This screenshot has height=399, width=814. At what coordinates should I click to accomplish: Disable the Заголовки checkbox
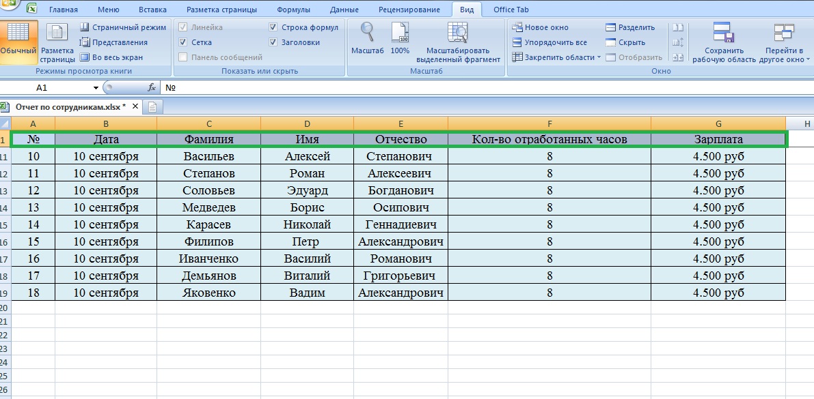point(273,42)
